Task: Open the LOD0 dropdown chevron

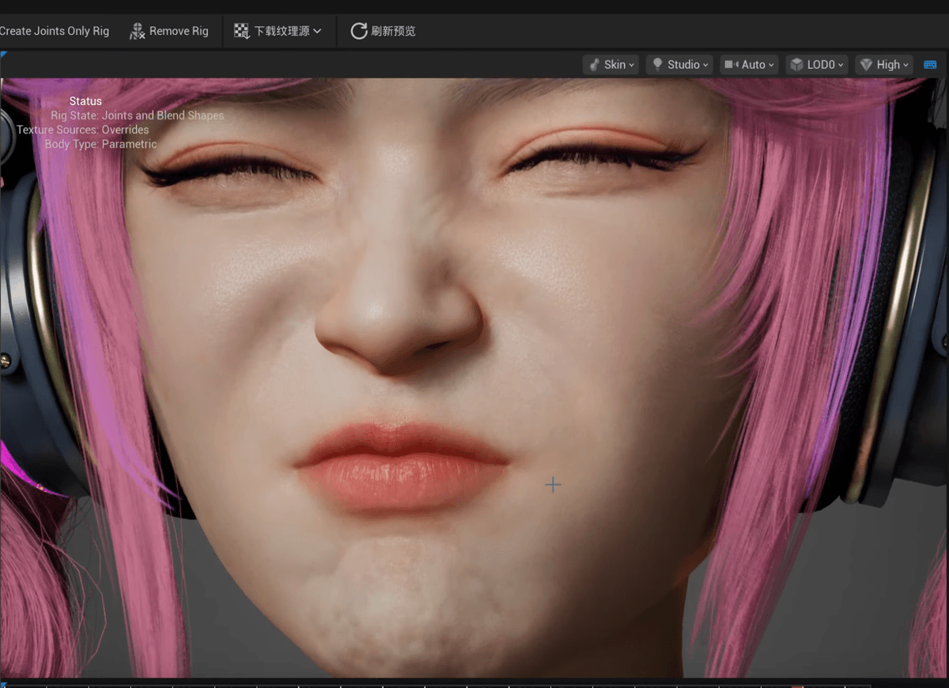Action: (841, 65)
